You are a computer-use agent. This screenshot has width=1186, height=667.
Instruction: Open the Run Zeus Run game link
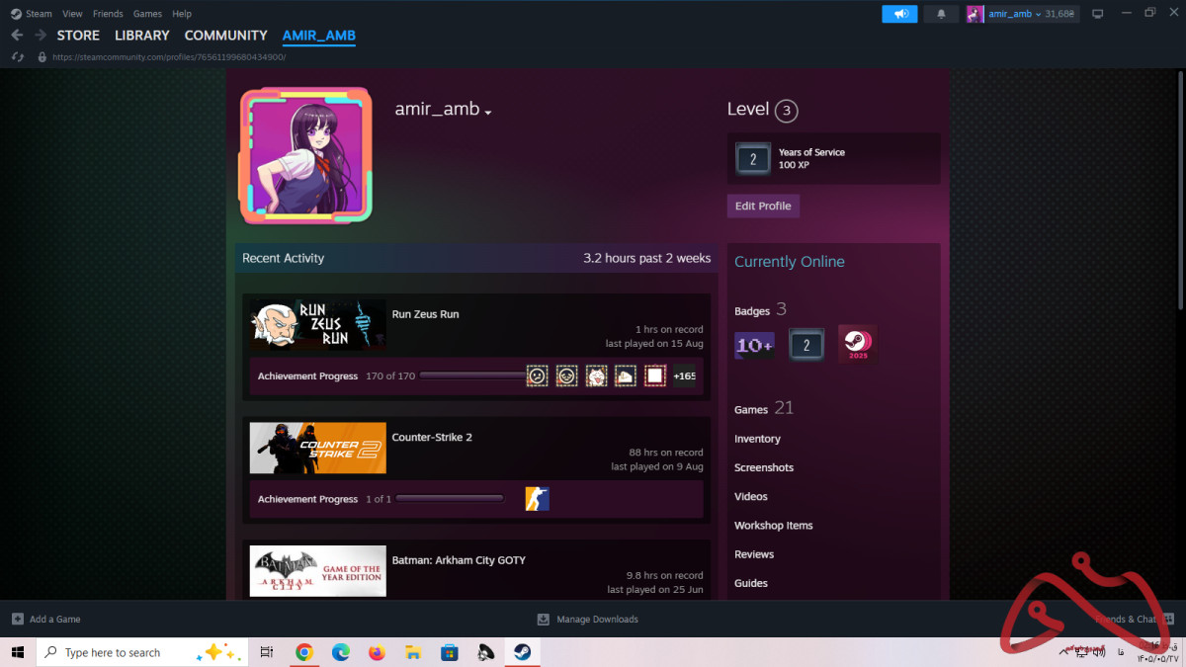coord(425,314)
